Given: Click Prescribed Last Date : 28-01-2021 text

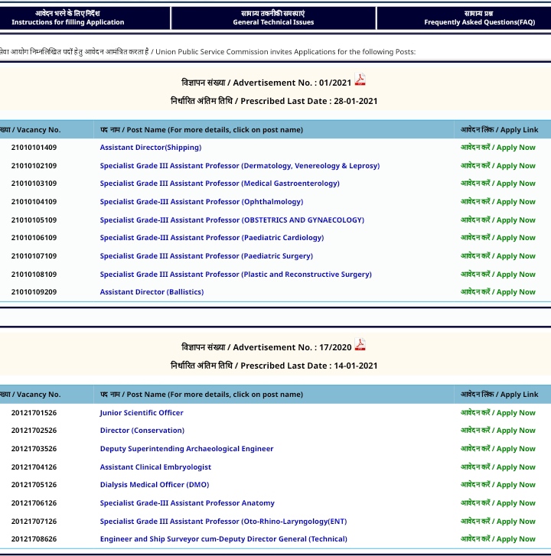Looking at the screenshot, I should coord(309,102).
